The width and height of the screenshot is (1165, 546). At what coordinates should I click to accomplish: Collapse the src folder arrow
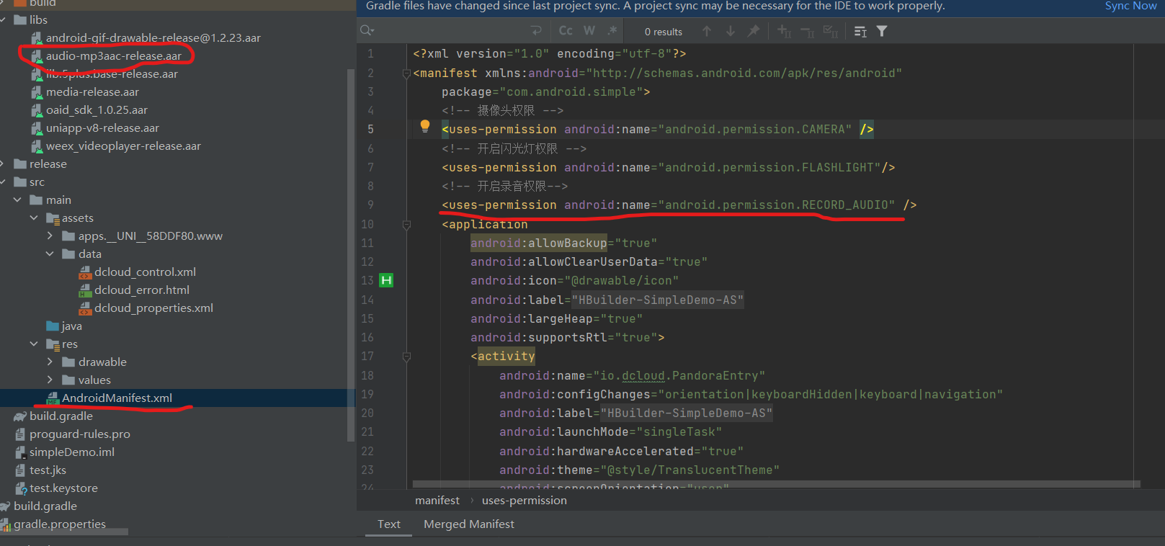tap(4, 182)
